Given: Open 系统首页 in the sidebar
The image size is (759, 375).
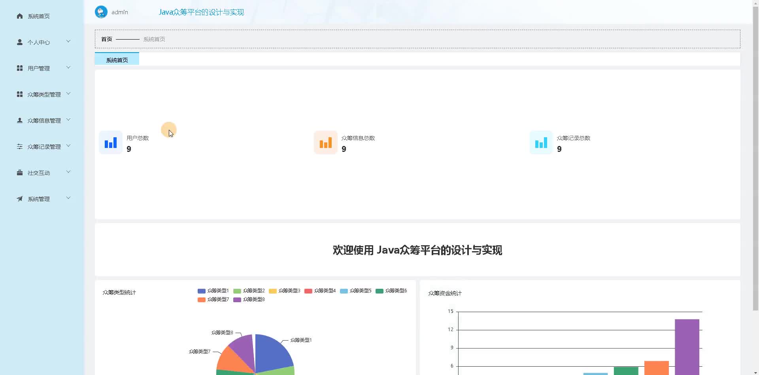Looking at the screenshot, I should (x=39, y=16).
